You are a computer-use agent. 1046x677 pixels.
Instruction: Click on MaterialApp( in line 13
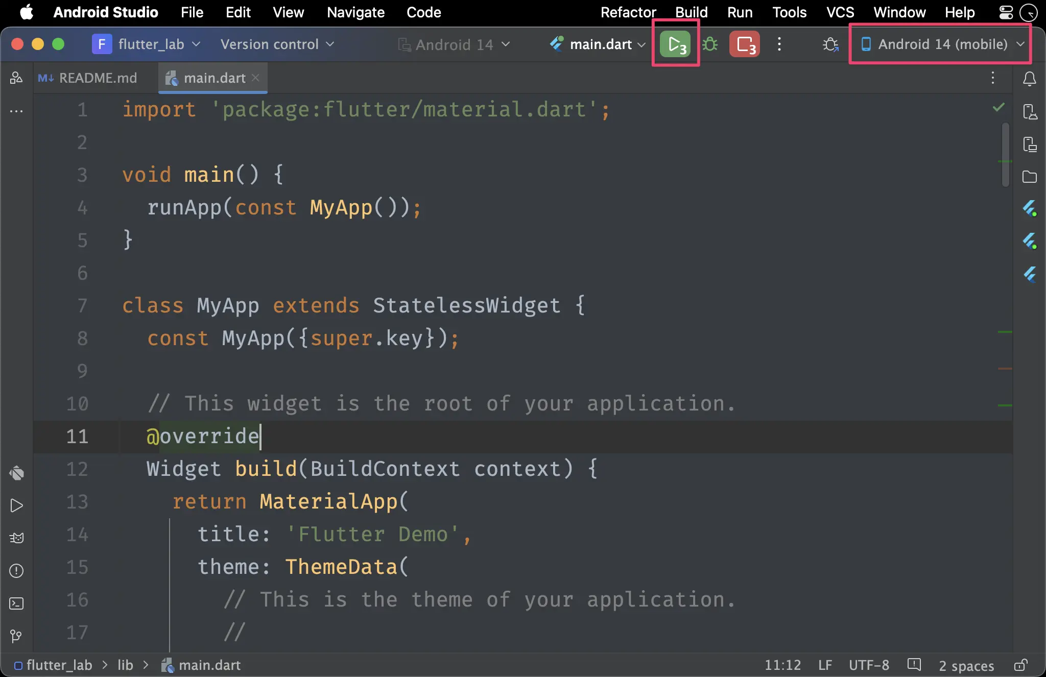(x=334, y=502)
